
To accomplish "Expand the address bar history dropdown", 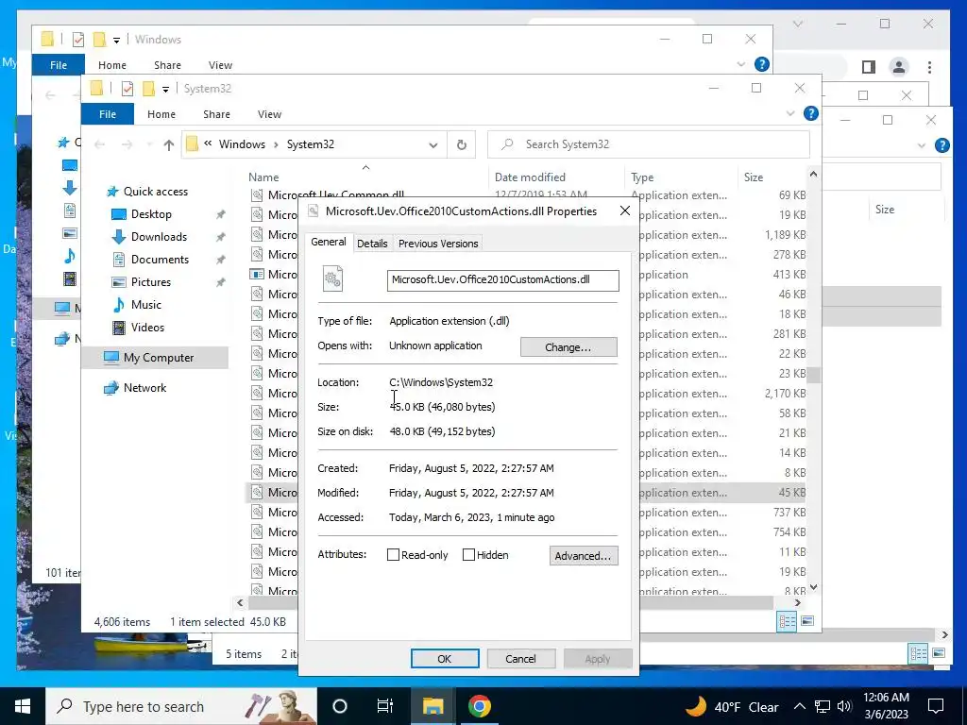I will [433, 144].
